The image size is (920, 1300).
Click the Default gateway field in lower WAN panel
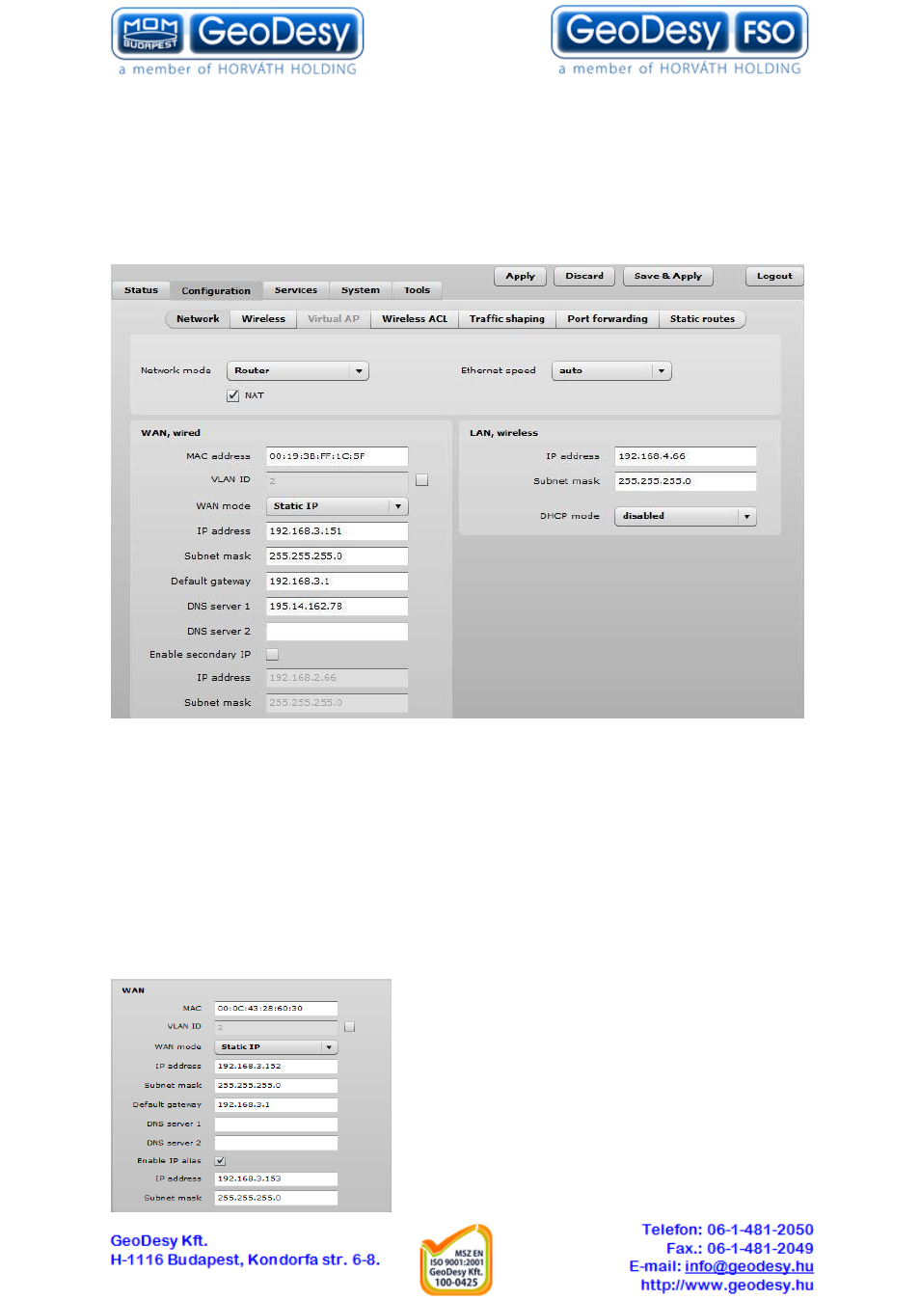point(276,1105)
